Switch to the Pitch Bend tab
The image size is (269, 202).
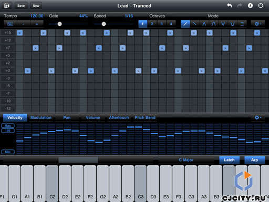point(145,117)
